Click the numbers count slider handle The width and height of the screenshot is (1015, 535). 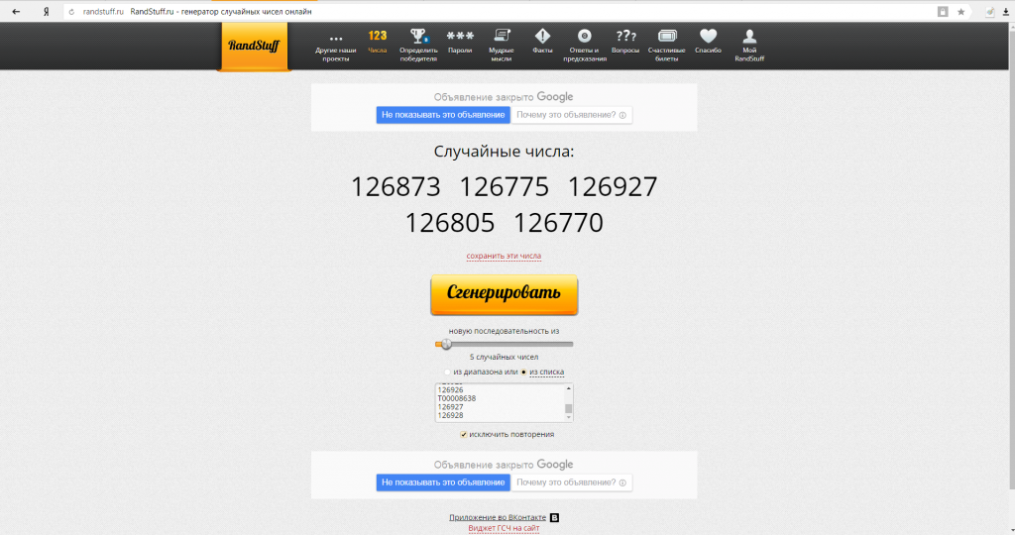point(446,344)
